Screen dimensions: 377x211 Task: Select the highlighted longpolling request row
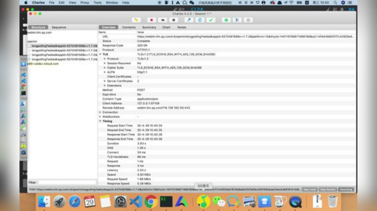click(62, 46)
